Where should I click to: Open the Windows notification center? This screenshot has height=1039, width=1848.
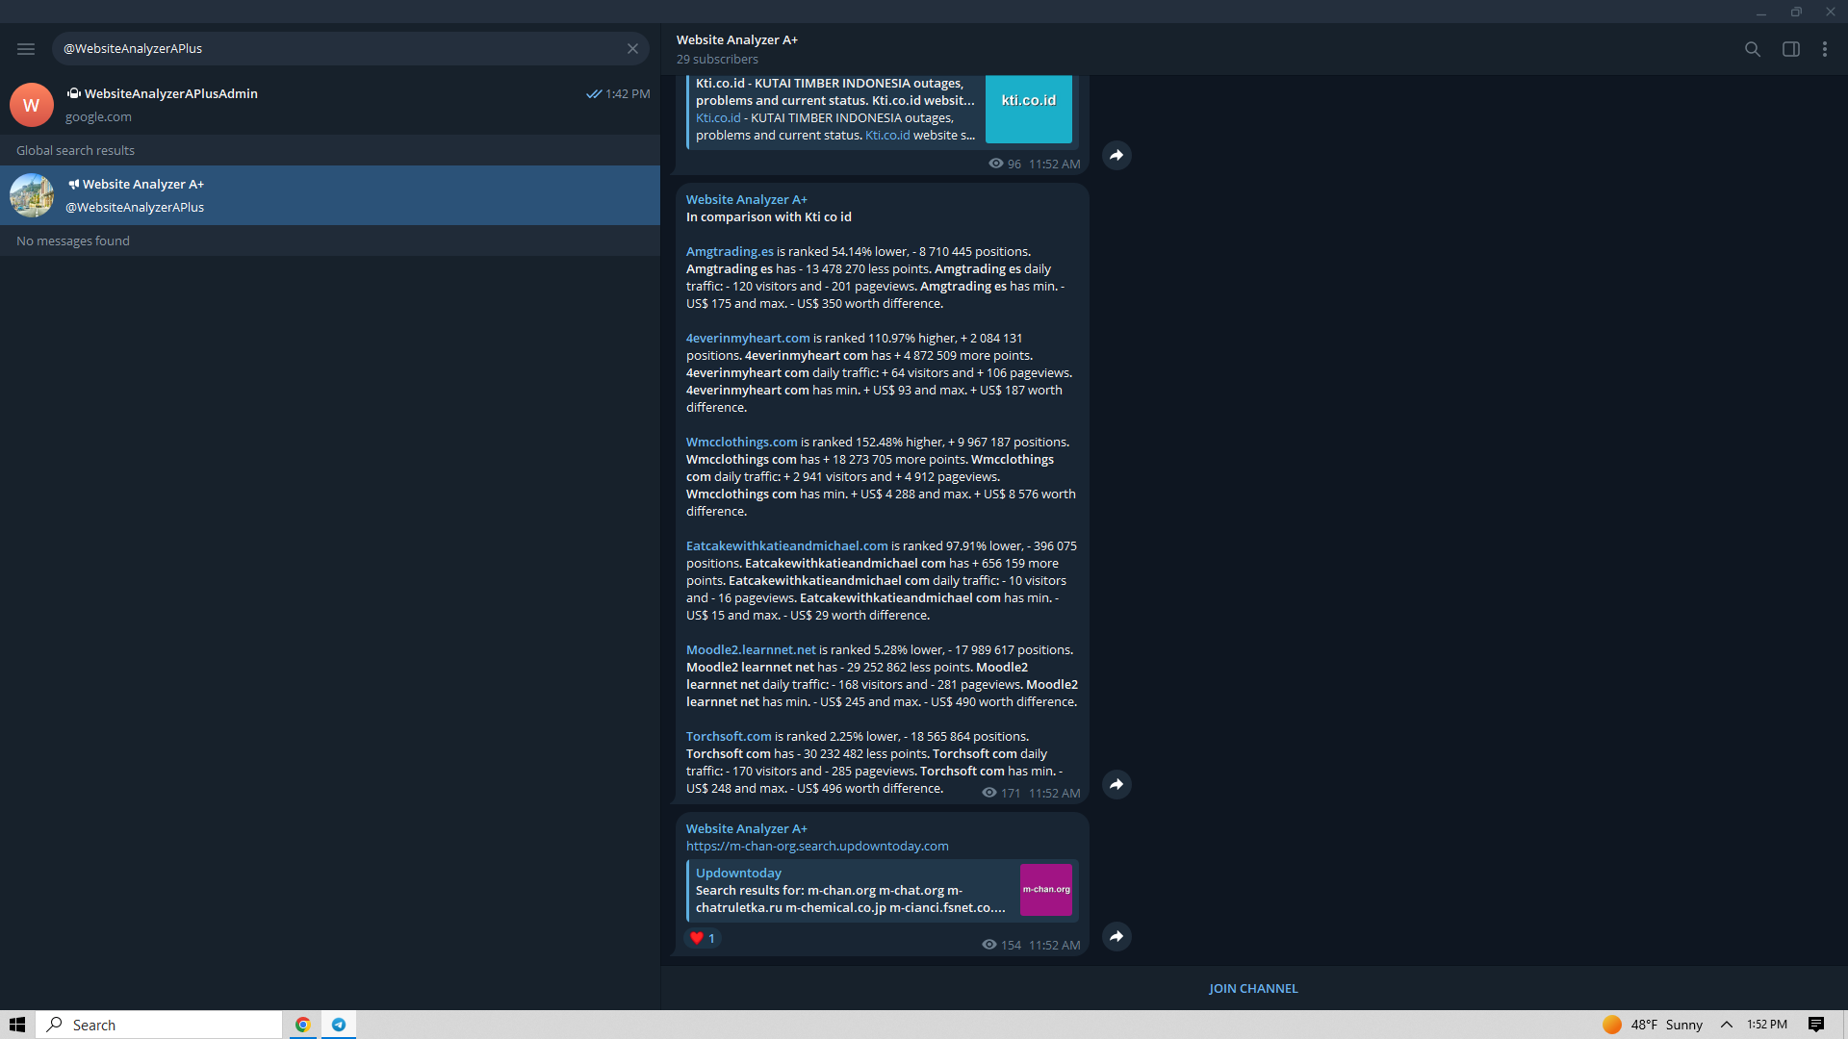(x=1816, y=1025)
